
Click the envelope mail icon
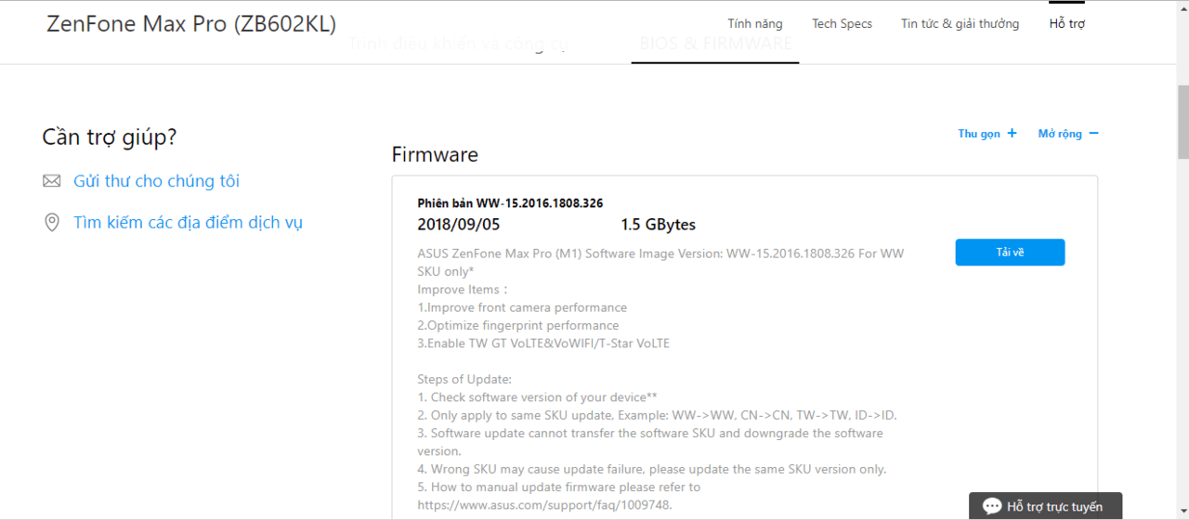pos(52,181)
